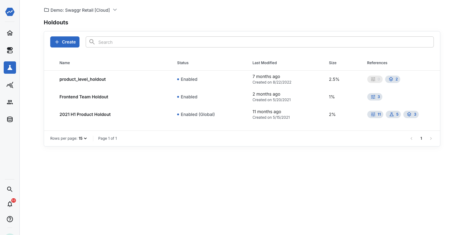Open the product_level_holdout entry

(x=83, y=79)
